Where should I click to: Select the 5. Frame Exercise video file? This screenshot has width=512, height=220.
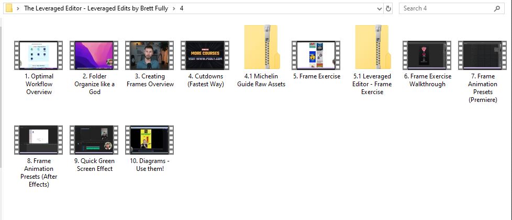tap(316, 55)
